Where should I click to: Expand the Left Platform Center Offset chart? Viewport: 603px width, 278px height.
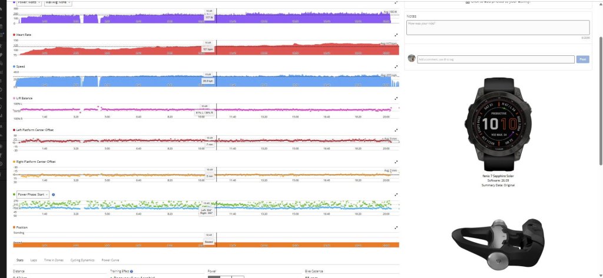click(396, 130)
